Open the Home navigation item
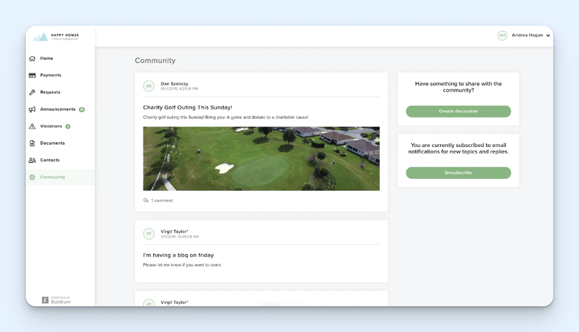 (x=47, y=58)
